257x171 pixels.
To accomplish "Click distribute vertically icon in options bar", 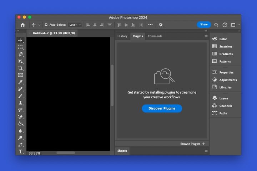I will pos(110,25).
